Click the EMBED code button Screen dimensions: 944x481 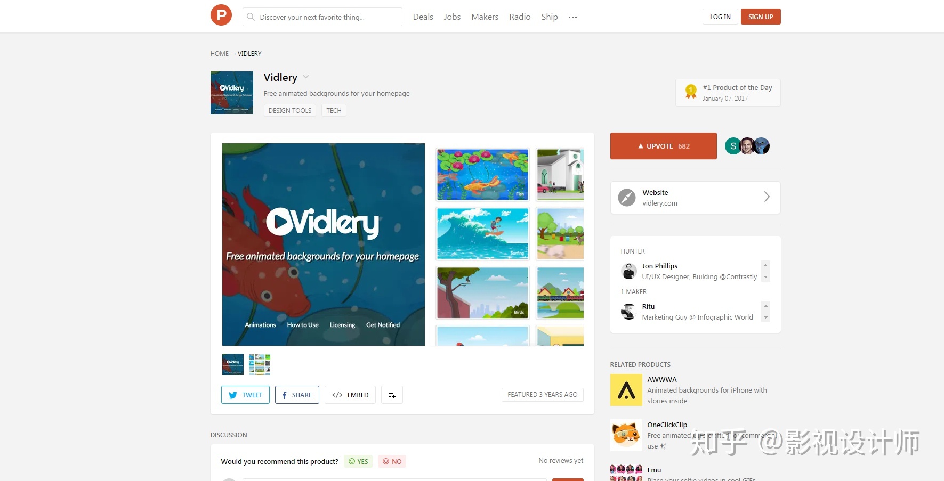pos(350,395)
